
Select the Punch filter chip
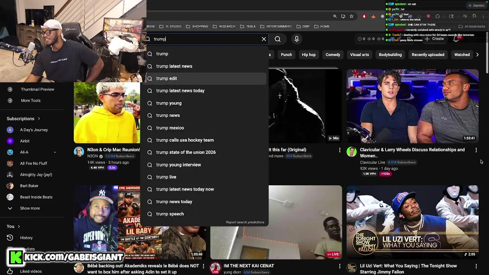[x=286, y=55]
